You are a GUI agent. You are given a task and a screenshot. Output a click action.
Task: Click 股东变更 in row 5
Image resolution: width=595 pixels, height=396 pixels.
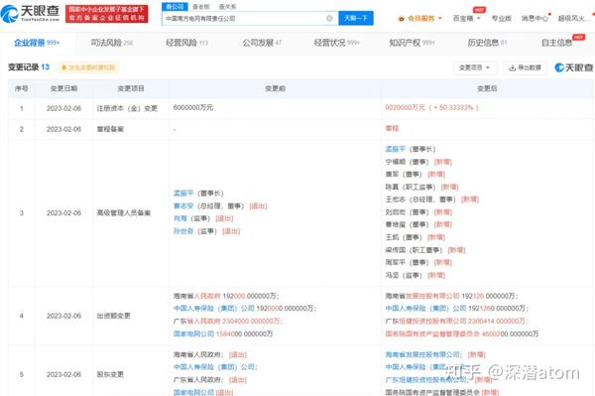[x=110, y=374]
